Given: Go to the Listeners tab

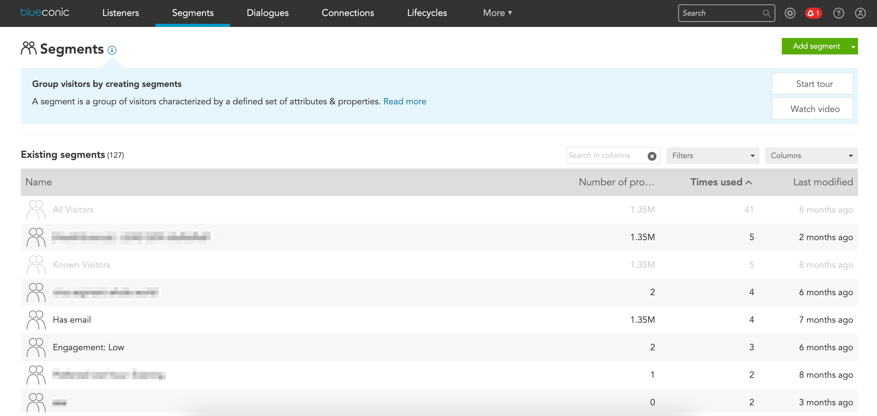Looking at the screenshot, I should point(121,13).
